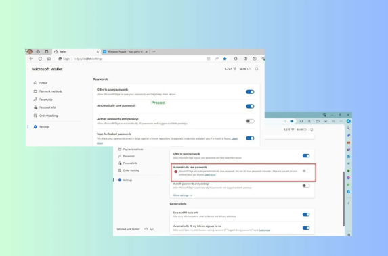Open tab actions menu icon in upper window
The image size is (388, 256).
[x=47, y=51]
